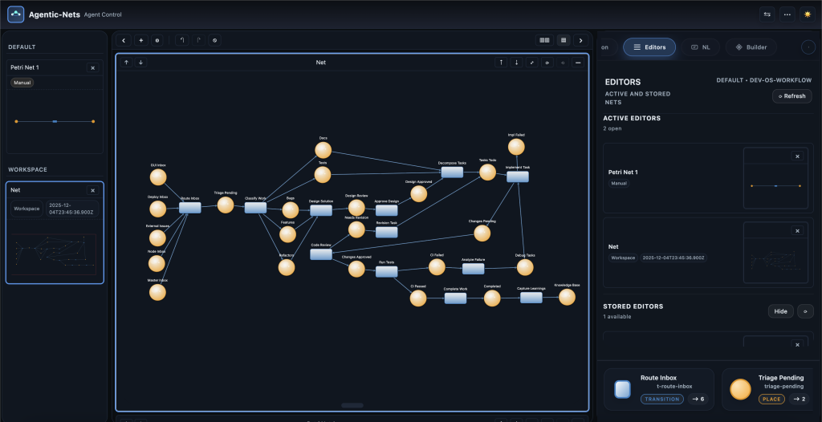Click the swap arrows icon in header
Screen dimensions: 822x422
coord(767,14)
